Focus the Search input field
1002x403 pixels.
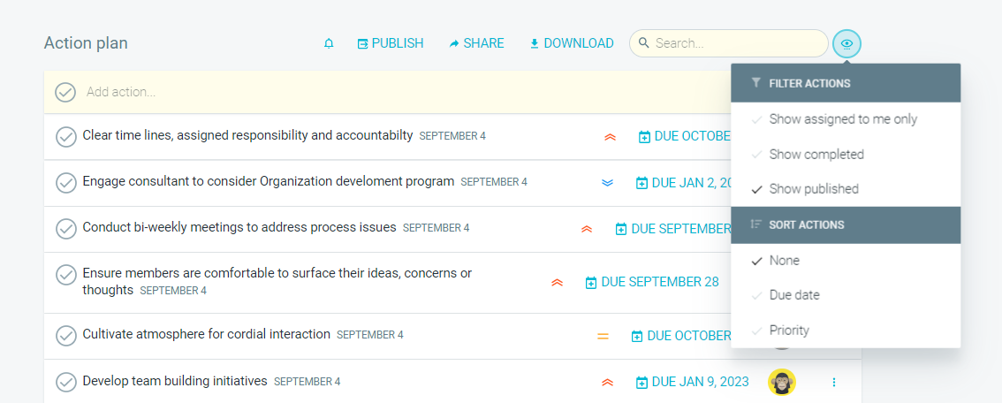pos(728,43)
